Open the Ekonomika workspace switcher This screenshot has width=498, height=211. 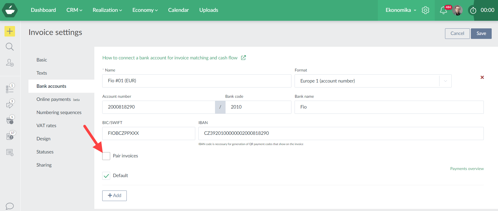pyautogui.click(x=401, y=10)
